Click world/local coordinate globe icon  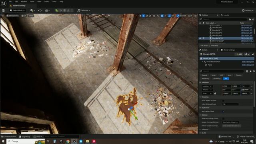click(154, 16)
